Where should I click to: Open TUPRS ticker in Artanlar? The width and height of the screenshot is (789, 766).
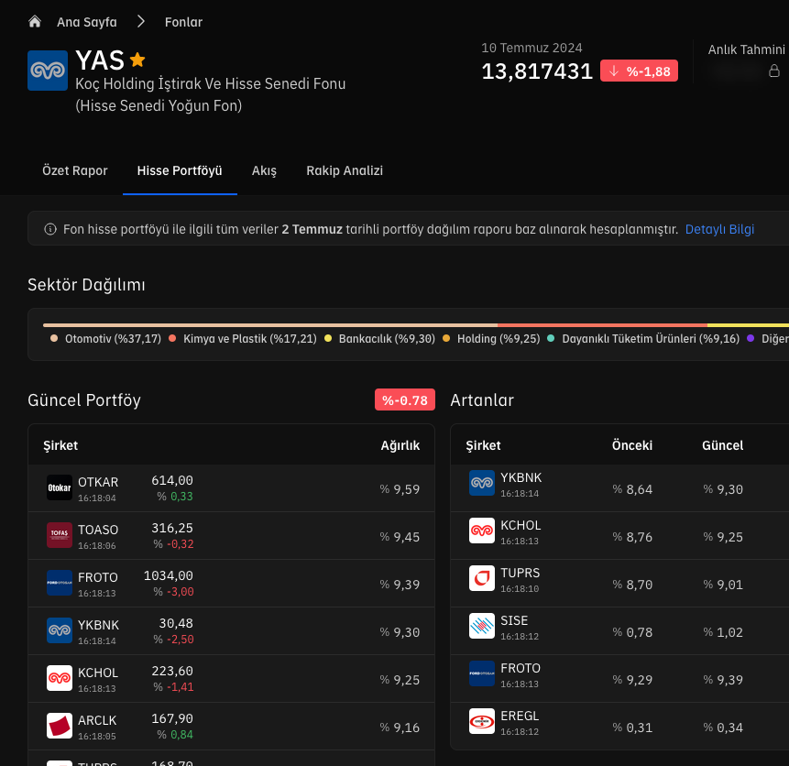[521, 573]
